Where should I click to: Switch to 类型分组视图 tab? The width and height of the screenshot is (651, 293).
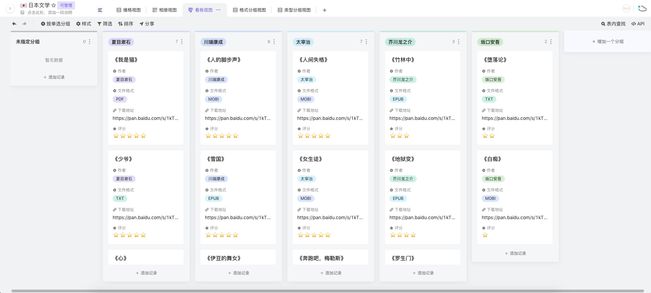coord(294,10)
